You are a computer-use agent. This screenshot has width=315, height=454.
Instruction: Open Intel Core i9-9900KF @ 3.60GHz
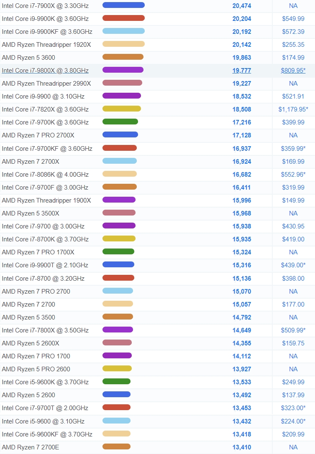coord(47,32)
